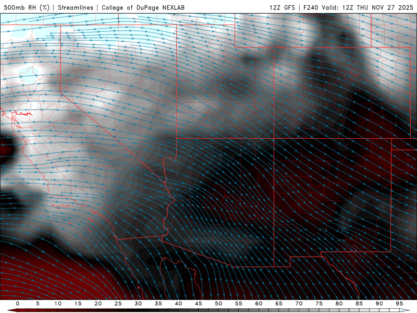
Task: Click the "30" colorbar label
Action: click(x=138, y=304)
